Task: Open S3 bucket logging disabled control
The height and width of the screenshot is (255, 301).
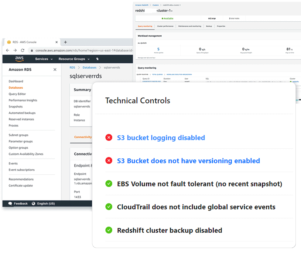Action: [x=161, y=138]
